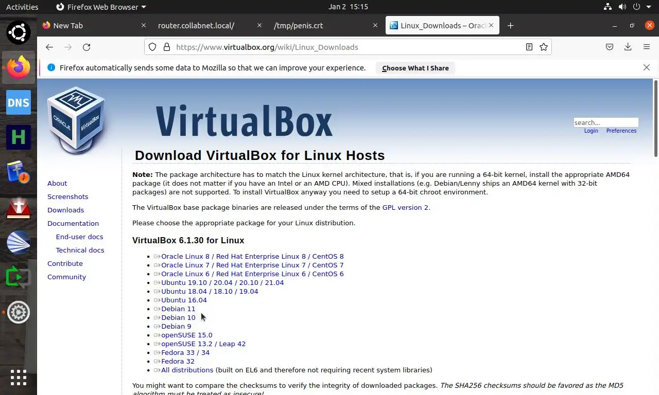Open the blue plus-box dock application
The width and height of the screenshot is (659, 395).
19,172
